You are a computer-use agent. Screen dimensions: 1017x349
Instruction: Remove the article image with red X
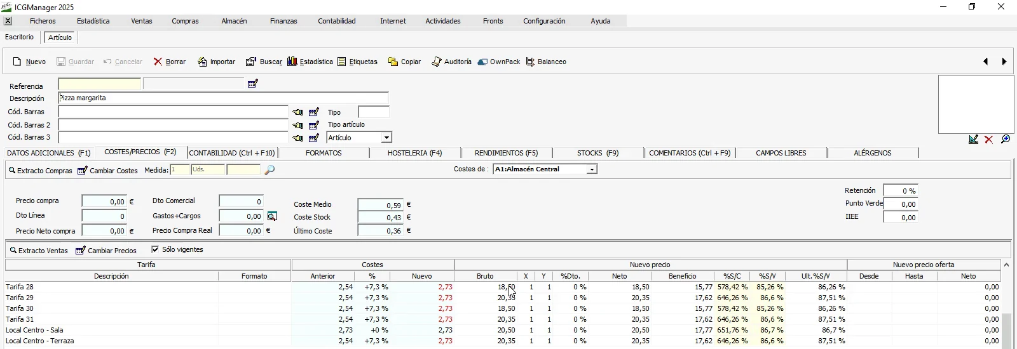tap(989, 140)
